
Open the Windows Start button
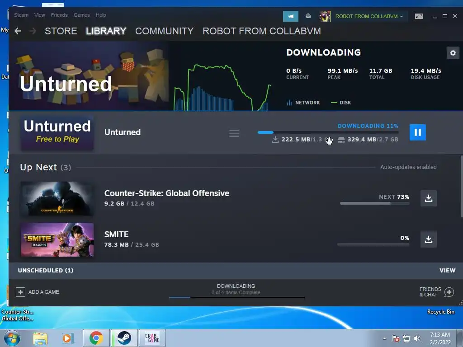click(12, 338)
